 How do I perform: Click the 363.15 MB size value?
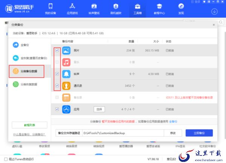click(x=152, y=50)
